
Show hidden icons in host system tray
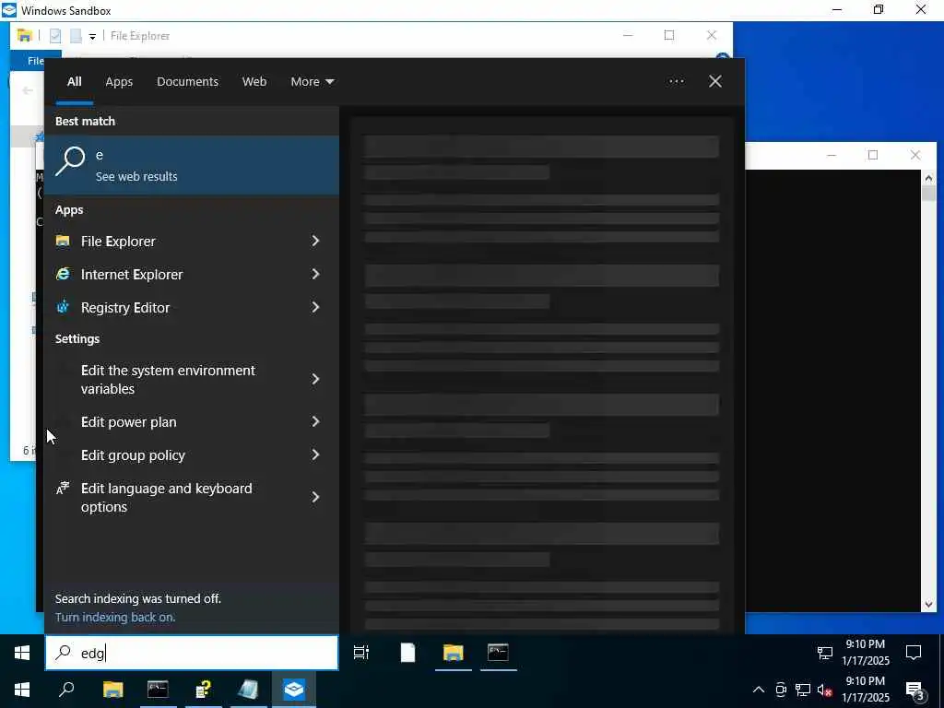click(x=759, y=690)
